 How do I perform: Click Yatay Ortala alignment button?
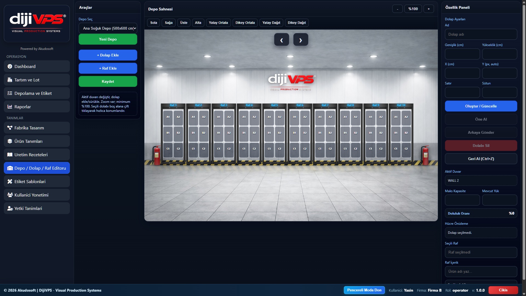(218, 23)
